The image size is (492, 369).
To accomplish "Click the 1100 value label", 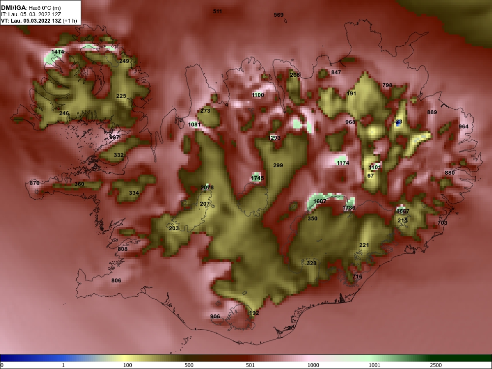I will pyautogui.click(x=258, y=95).
